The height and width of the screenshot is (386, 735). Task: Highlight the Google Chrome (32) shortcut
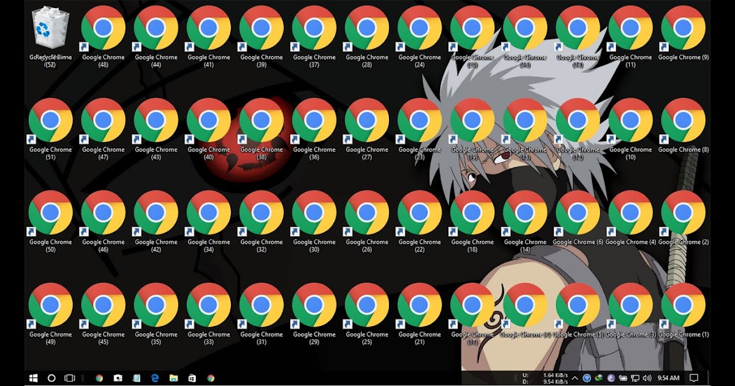pos(262,222)
